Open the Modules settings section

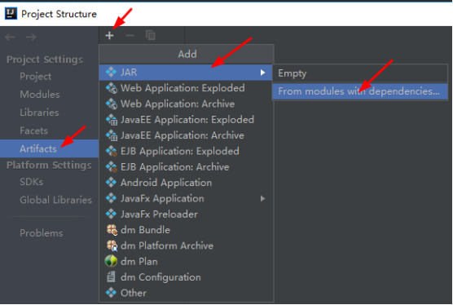pos(40,95)
